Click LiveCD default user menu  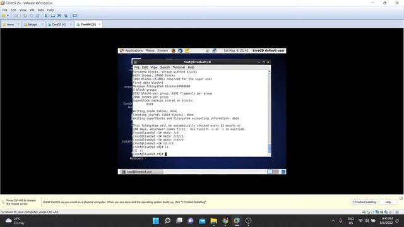tap(268, 50)
